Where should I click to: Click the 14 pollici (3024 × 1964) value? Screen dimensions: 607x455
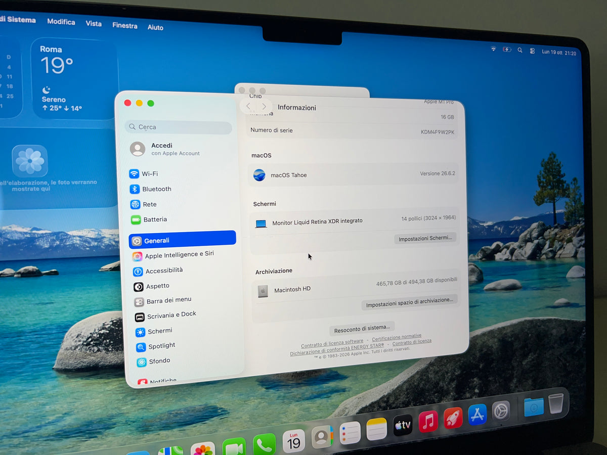tap(428, 218)
